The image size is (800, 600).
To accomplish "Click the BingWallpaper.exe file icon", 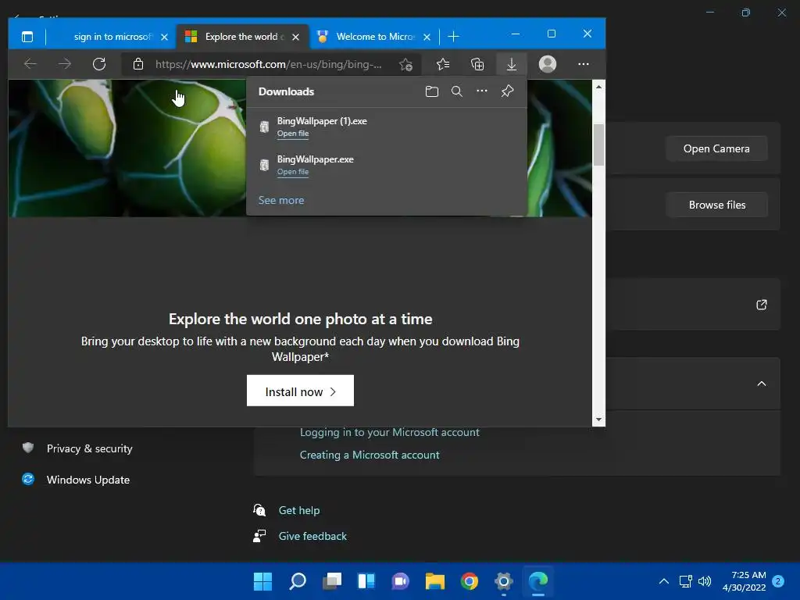I will 264,165.
